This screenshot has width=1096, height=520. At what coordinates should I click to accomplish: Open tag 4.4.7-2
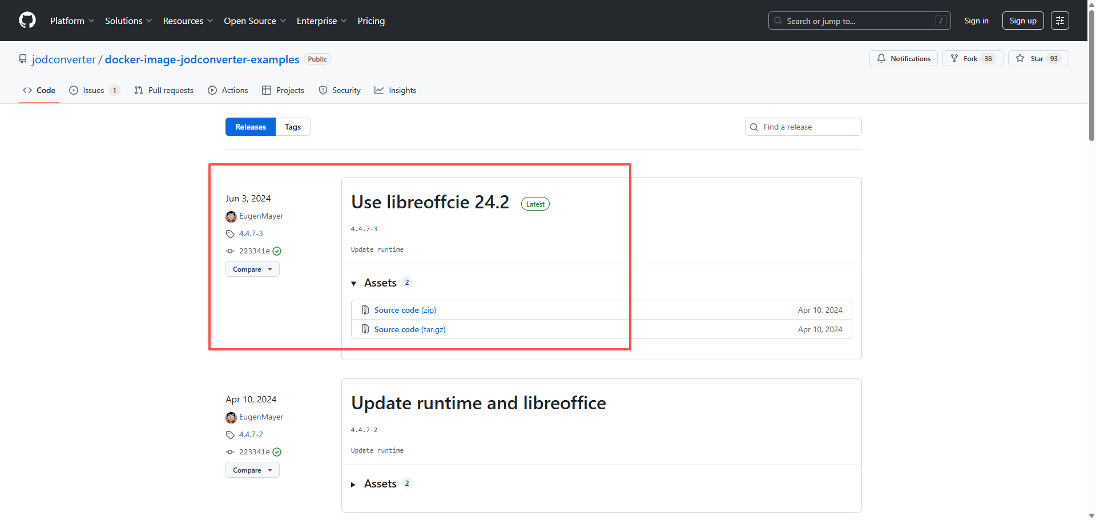coord(251,434)
